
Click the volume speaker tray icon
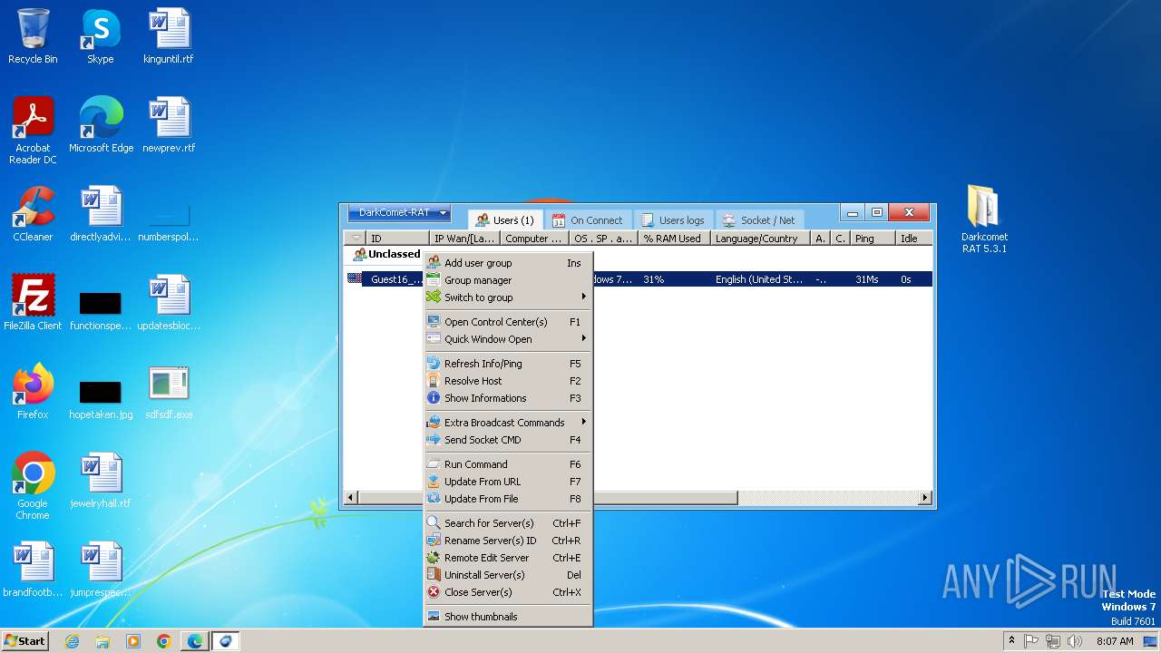coord(1075,641)
